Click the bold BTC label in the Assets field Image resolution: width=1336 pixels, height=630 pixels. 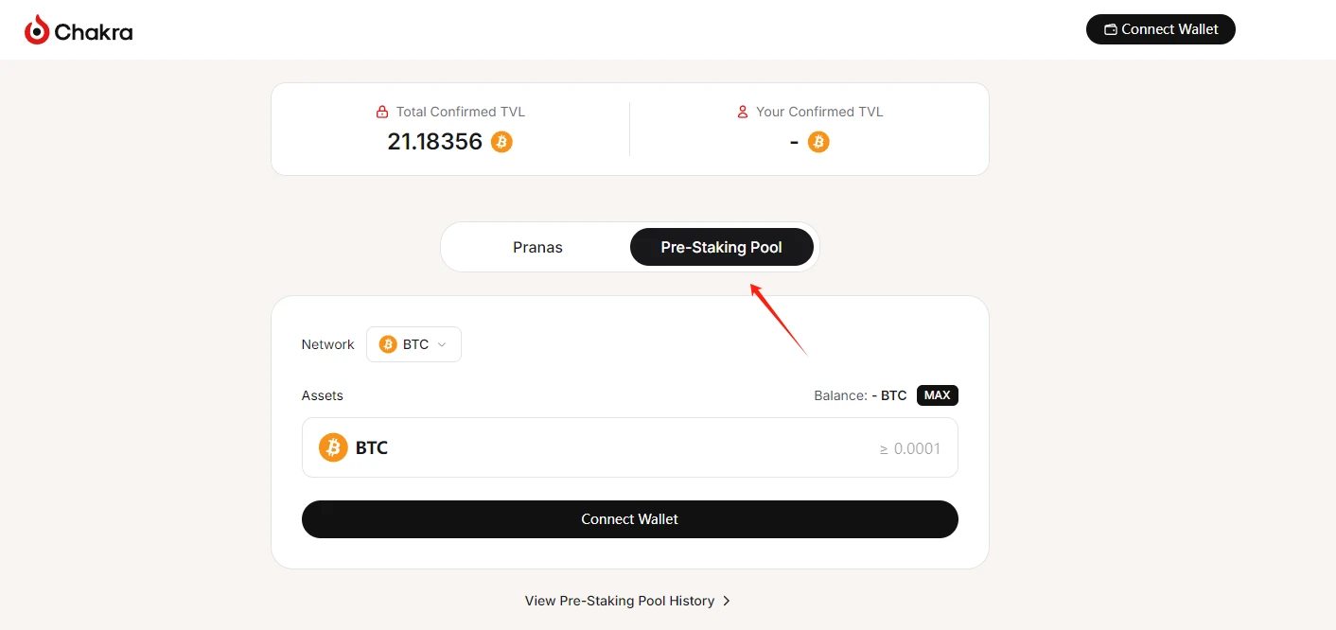[x=372, y=448]
